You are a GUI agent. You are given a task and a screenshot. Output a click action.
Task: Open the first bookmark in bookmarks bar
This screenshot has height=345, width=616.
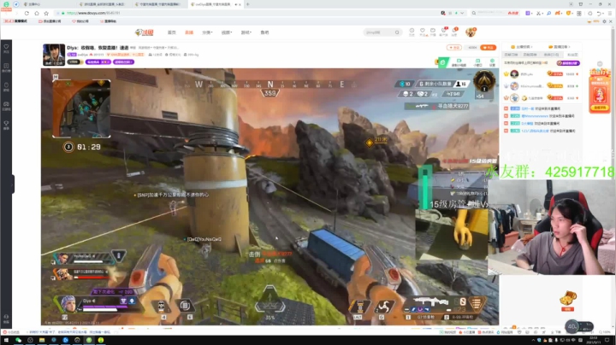click(x=16, y=21)
